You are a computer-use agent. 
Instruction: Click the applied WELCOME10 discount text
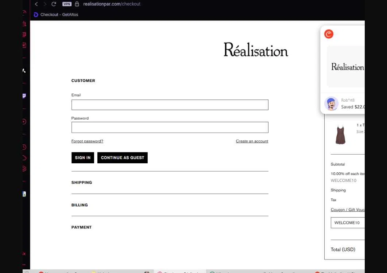(x=344, y=180)
